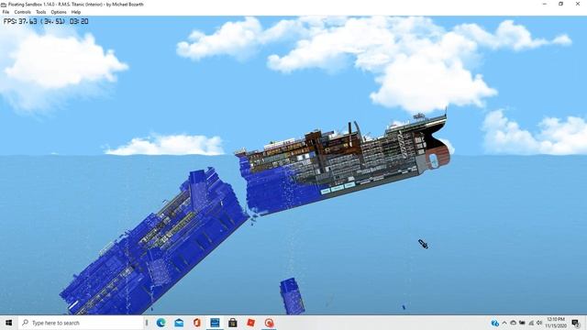Screen dimensions: 587x330
Task: Restore down the Floating Sandbox window
Action: pyautogui.click(x=560, y=4)
